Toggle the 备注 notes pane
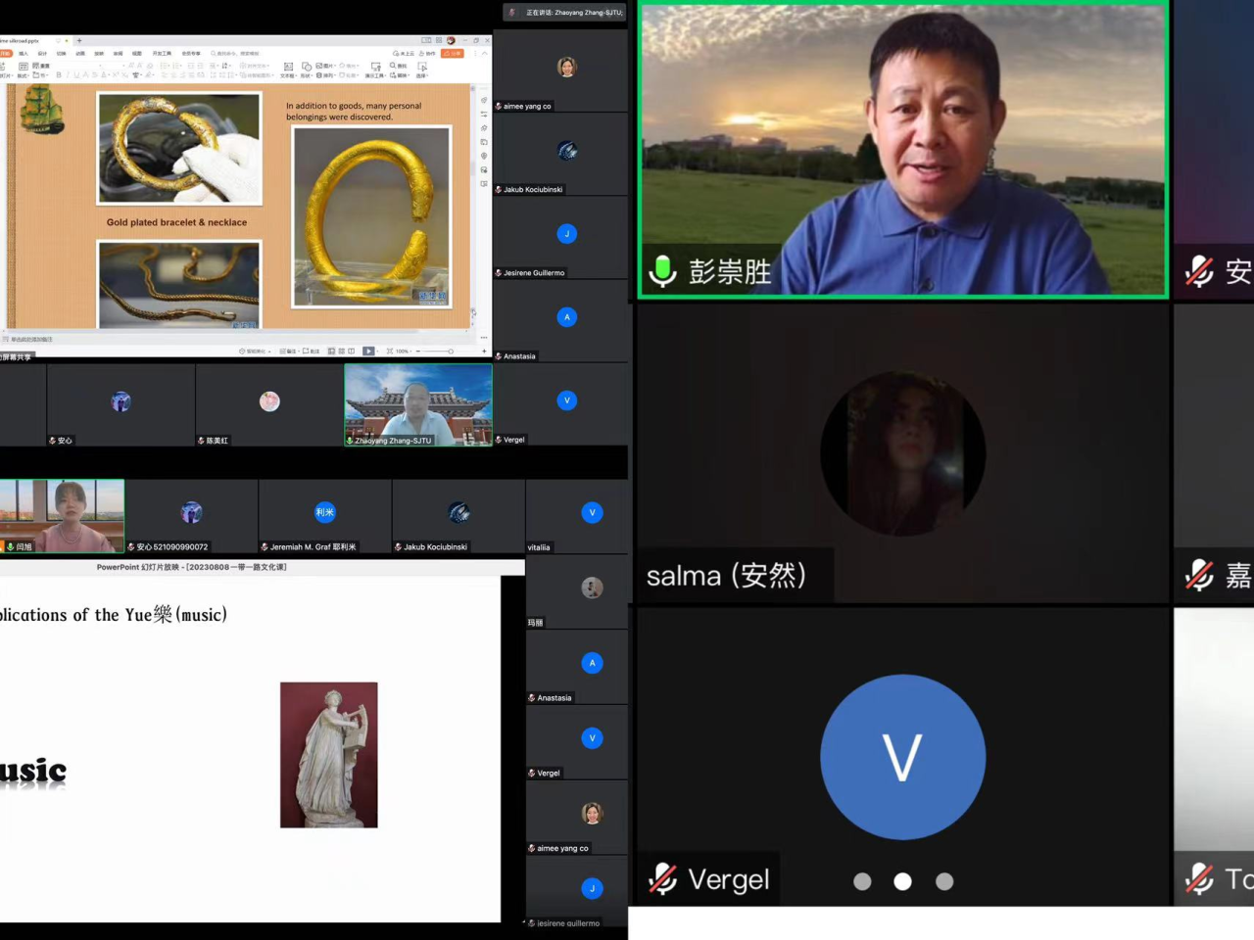 coord(289,351)
